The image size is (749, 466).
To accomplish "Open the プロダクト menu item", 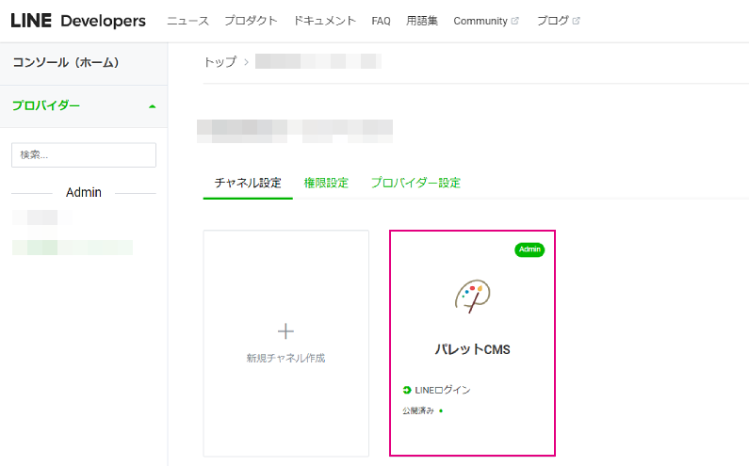I will pyautogui.click(x=251, y=21).
